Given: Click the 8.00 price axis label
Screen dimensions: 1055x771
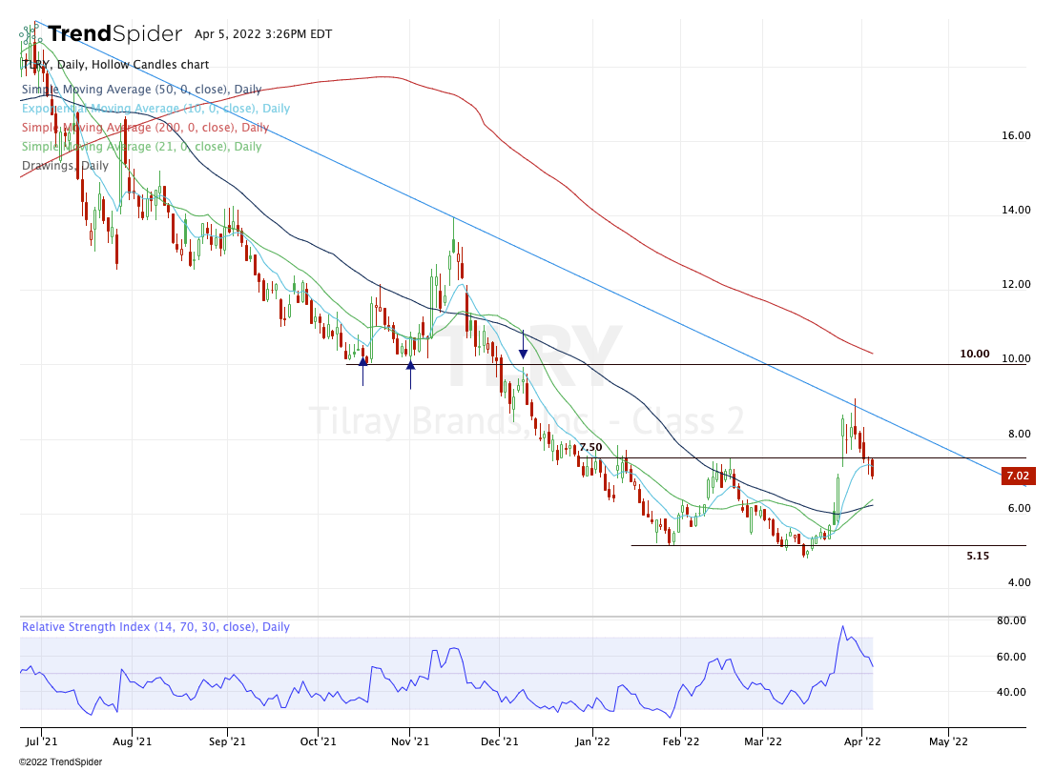Looking at the screenshot, I should coord(1019,434).
